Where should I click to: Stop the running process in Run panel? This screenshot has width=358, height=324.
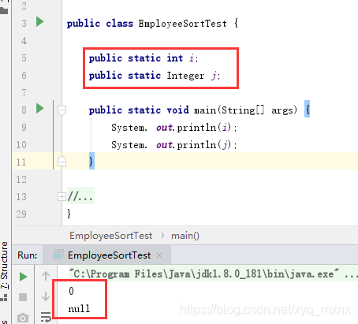[23, 297]
